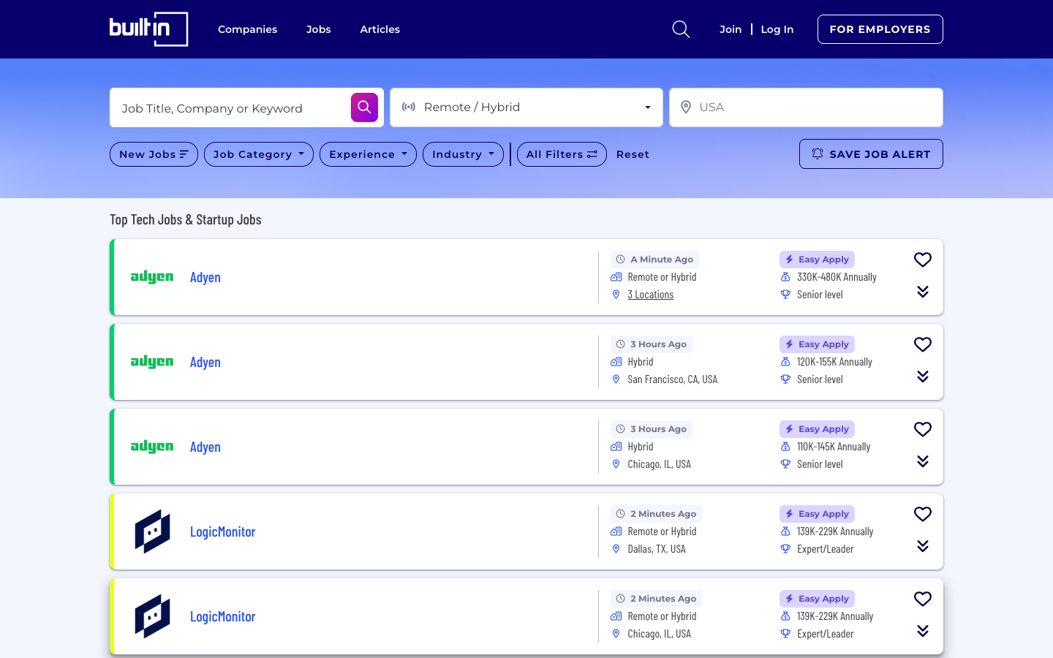Click Easy Apply badge on 120K-155K job
This screenshot has width=1053, height=658.
[x=817, y=344]
